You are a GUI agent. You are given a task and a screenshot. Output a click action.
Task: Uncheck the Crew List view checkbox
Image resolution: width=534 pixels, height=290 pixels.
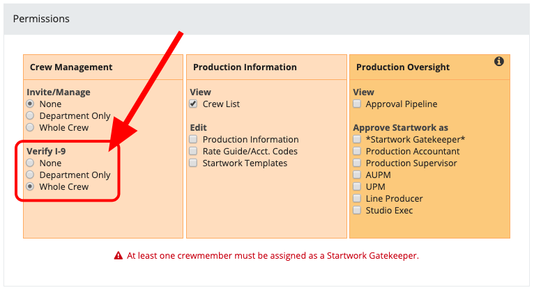coord(193,104)
